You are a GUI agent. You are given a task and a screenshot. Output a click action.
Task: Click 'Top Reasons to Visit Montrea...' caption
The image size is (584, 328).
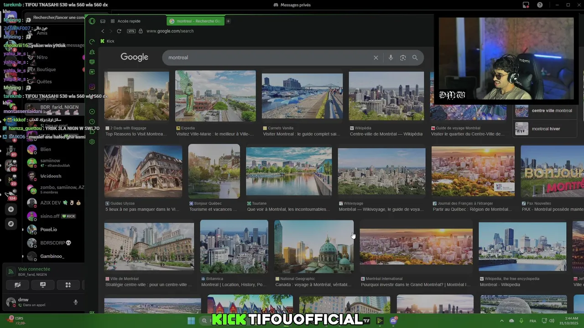(135, 134)
